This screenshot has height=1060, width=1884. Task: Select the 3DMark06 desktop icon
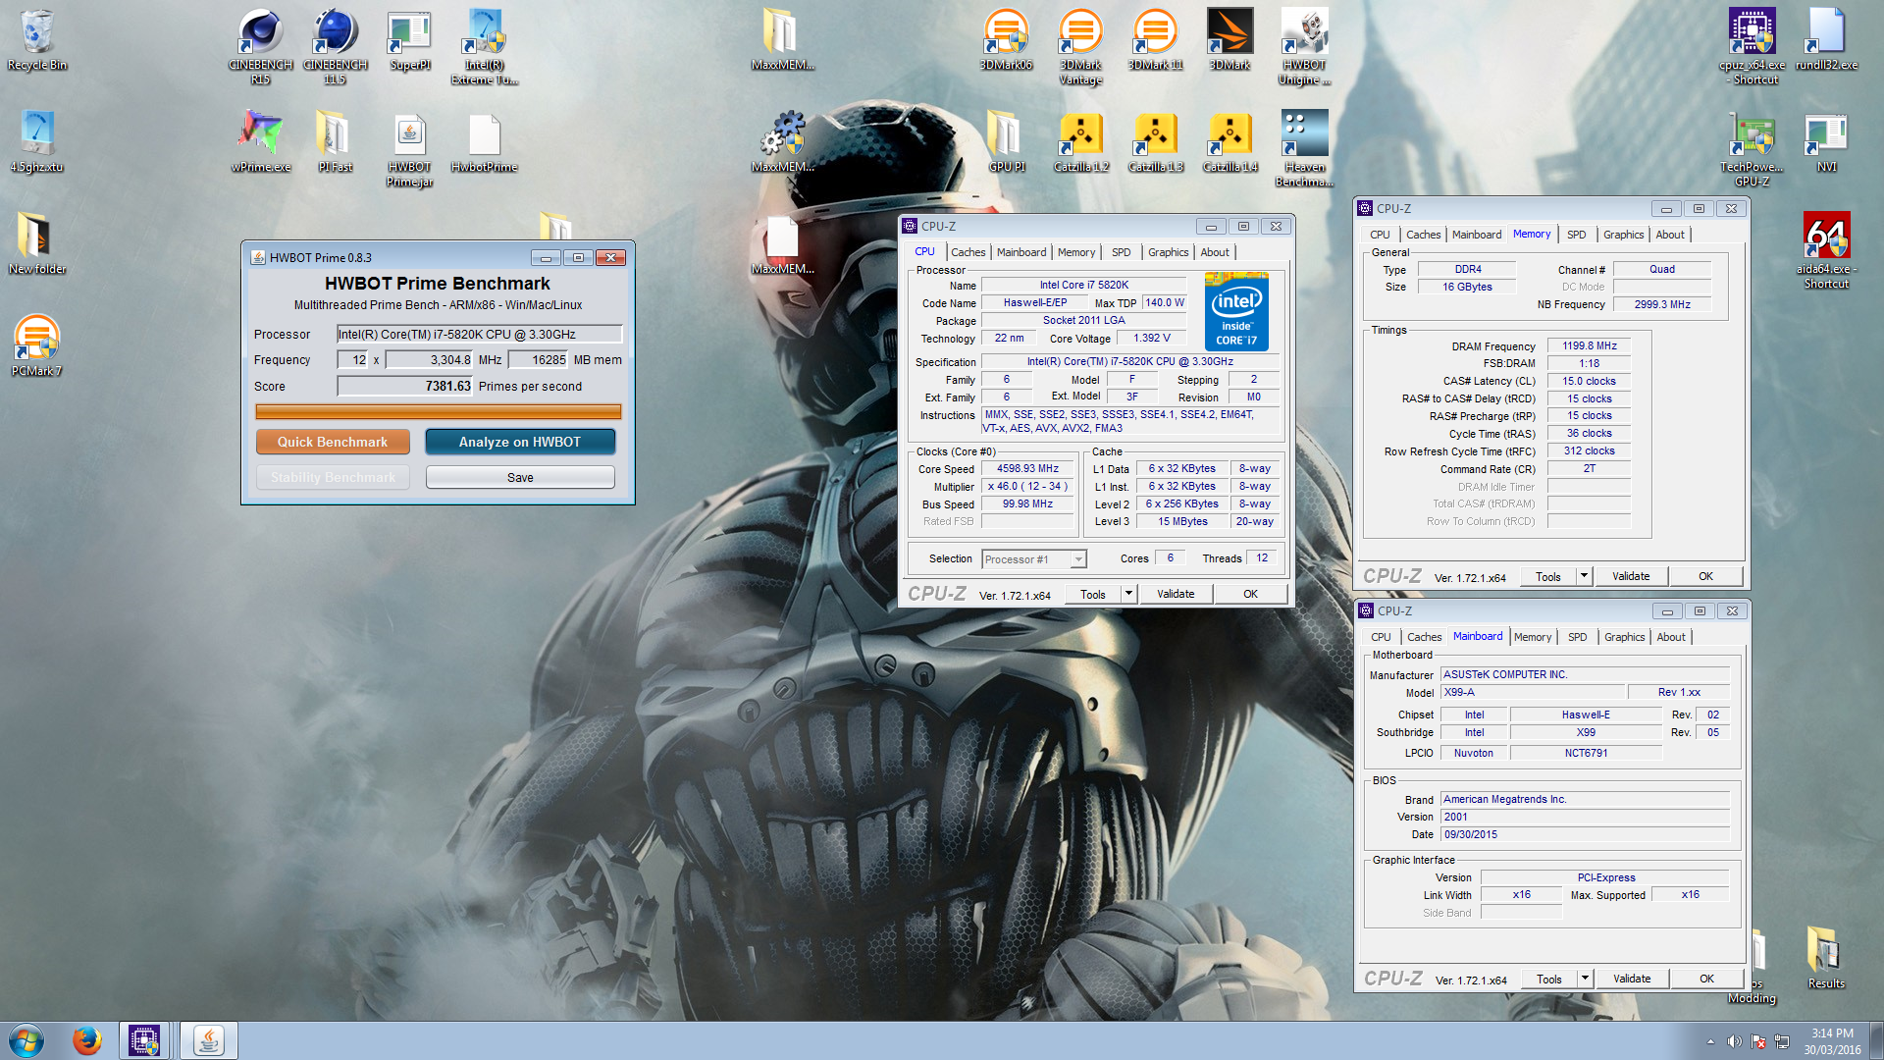tap(1006, 41)
